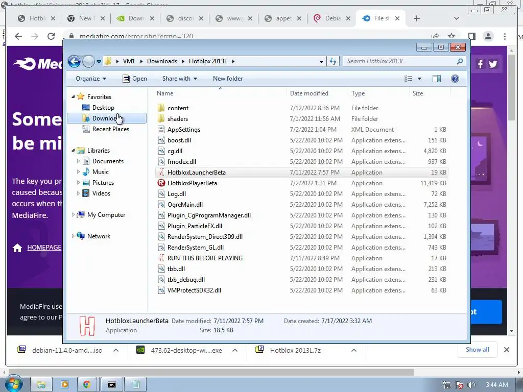Image resolution: width=523 pixels, height=392 pixels.
Task: Collapse the Libraries tree group
Action: click(73, 151)
